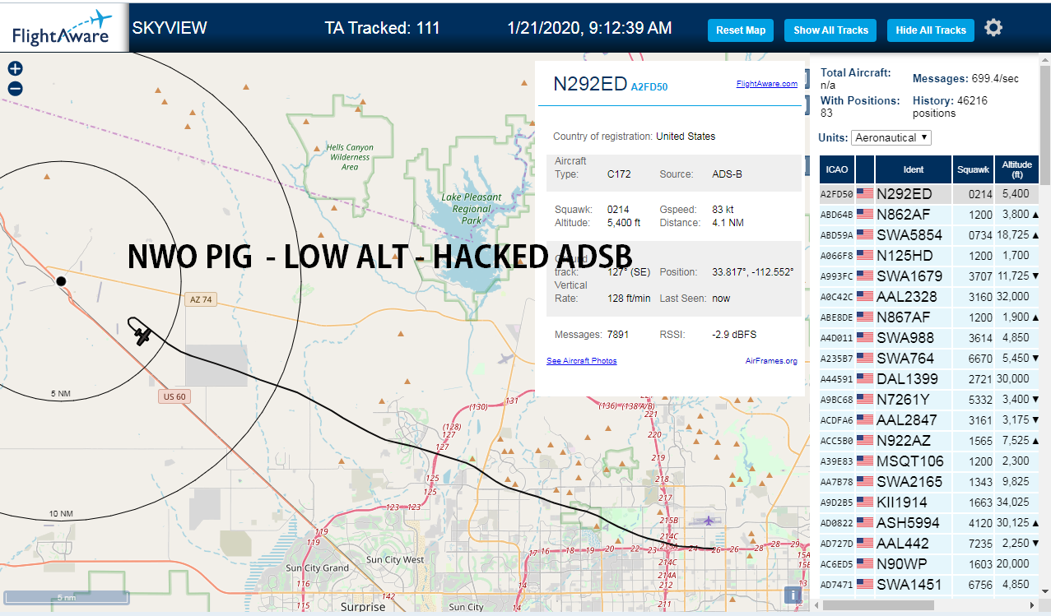Viewport: 1051px width, 616px height.
Task: Click the US 60 highway shield
Action: tap(174, 396)
